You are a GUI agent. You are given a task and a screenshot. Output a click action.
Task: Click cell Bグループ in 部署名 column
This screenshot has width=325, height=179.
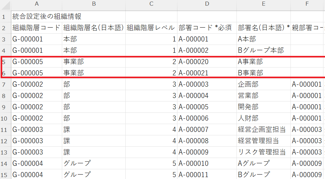pos(263,175)
